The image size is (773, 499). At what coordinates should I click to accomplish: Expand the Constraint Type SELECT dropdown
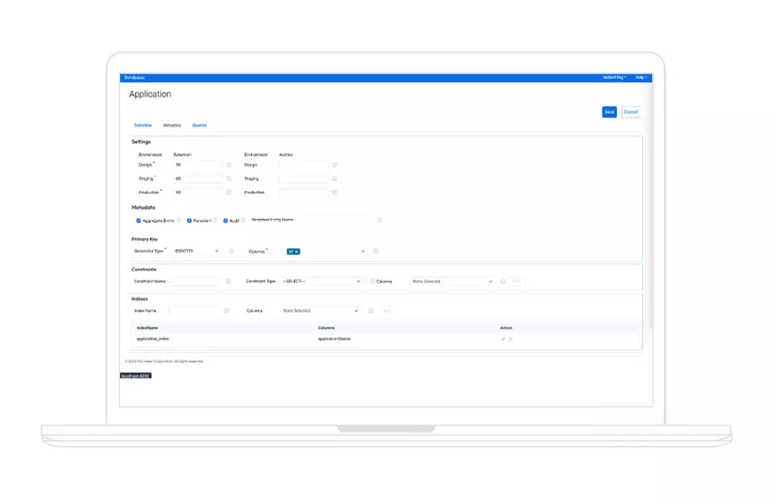323,281
